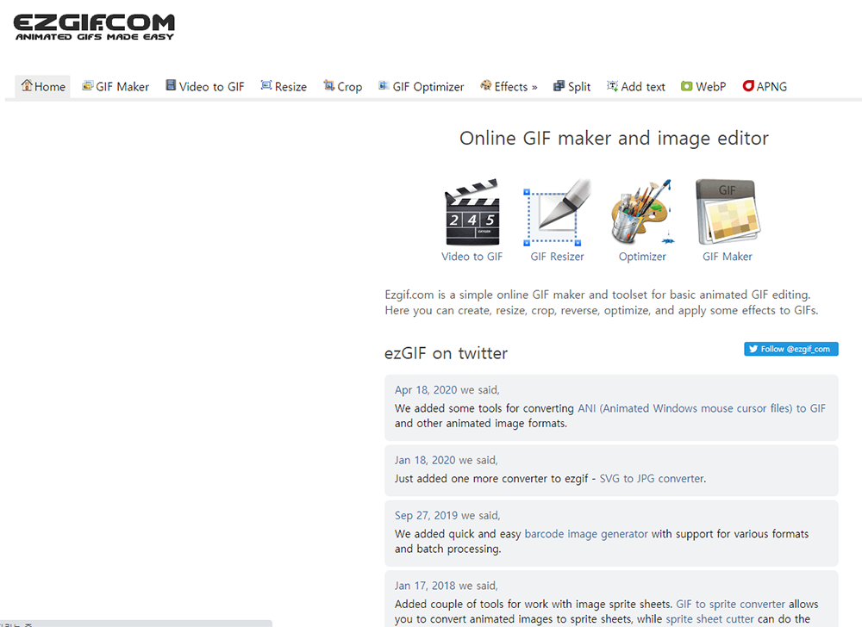Click the Add text nav icon
The height and width of the screenshot is (627, 862).
pyautogui.click(x=612, y=85)
